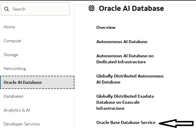Open Globally Distributed Autonomous AI Database
The image size is (196, 136).
(x=130, y=79)
